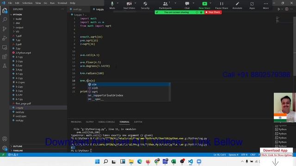Viewport: 296px width, 166px height.
Task: Start Video in Zoom toolbar
Action: coord(129,5)
